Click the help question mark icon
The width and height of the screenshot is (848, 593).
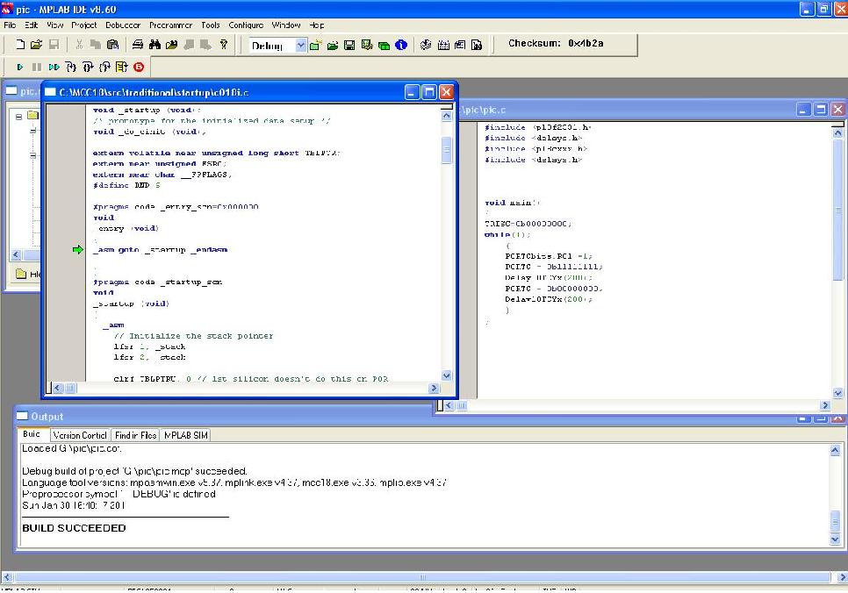tap(223, 45)
